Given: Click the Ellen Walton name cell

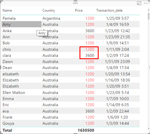Looking at the screenshot, I should 14,93.
